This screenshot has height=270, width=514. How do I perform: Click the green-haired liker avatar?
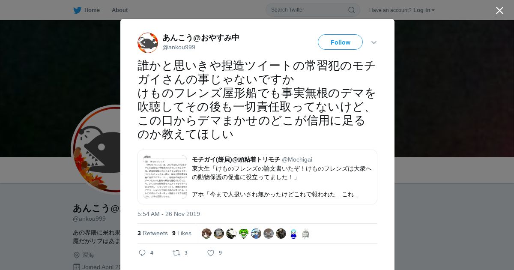pyautogui.click(x=244, y=234)
